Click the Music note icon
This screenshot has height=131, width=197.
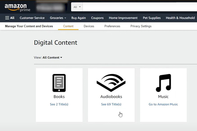point(163,83)
